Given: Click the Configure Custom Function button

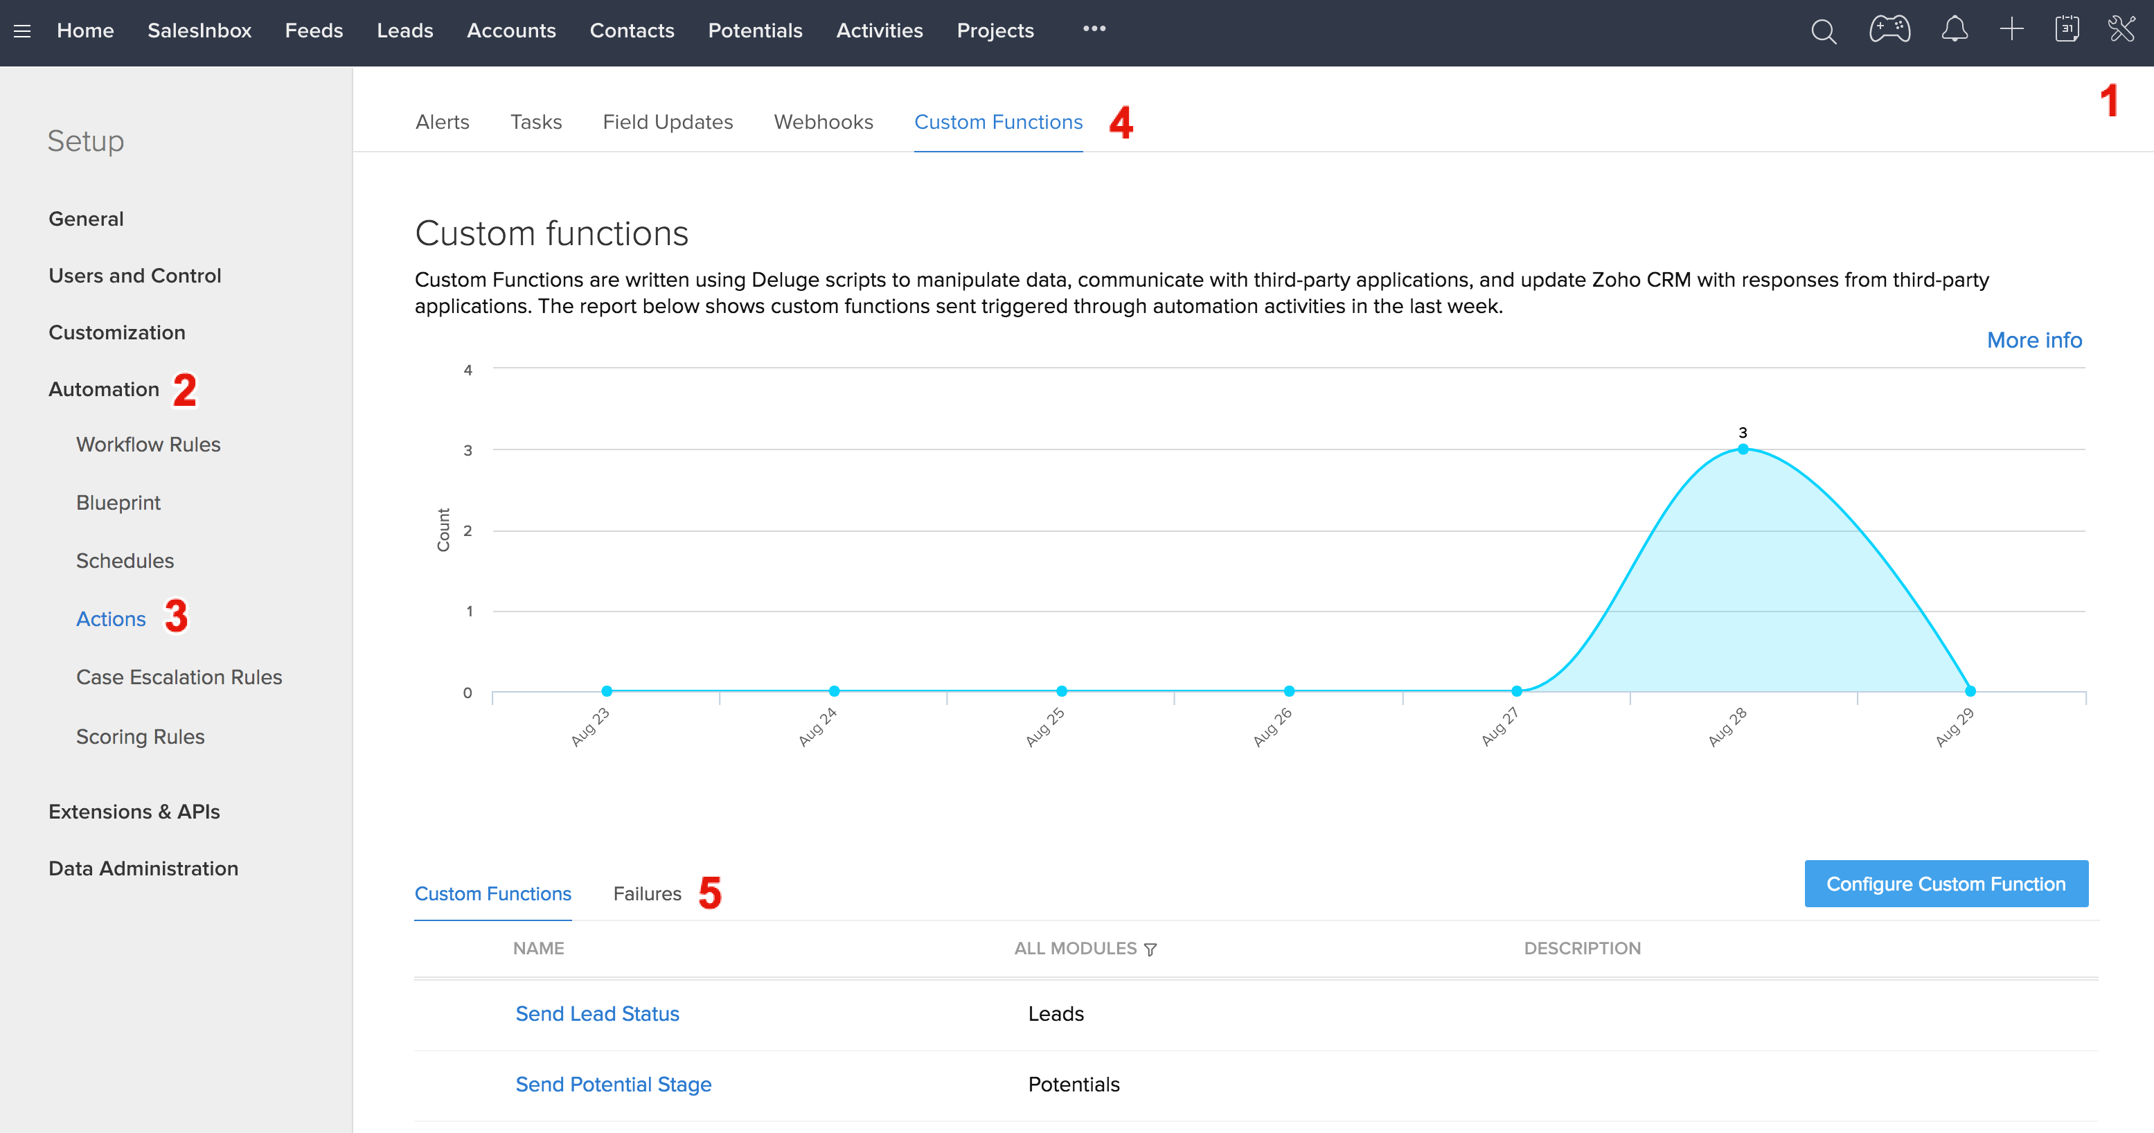Looking at the screenshot, I should (x=1946, y=884).
